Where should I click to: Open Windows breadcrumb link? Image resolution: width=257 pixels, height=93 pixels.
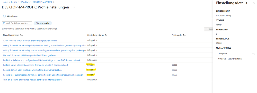point(25,2)
